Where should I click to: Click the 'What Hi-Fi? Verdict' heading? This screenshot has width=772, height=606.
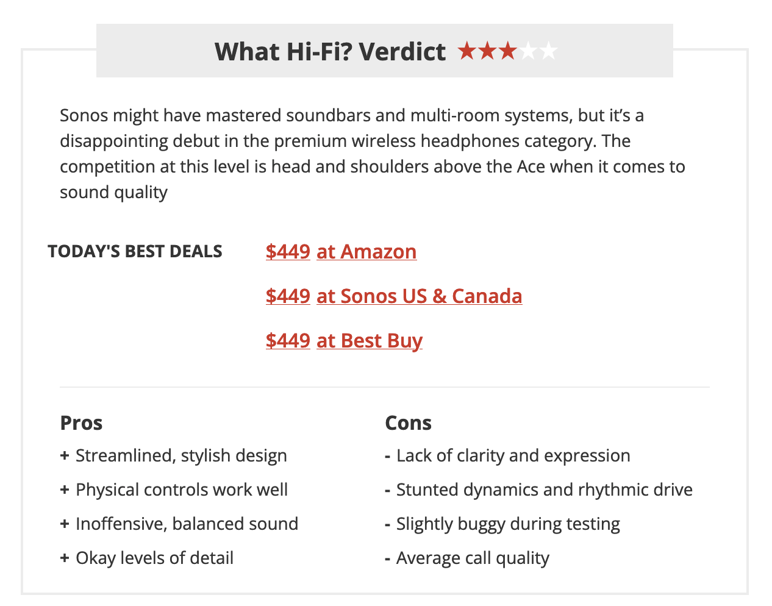[330, 51]
